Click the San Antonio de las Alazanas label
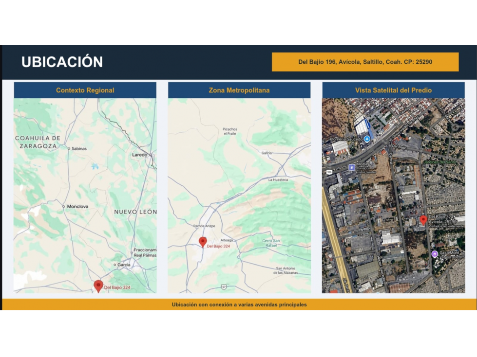Screen dimensions: 477x357 (x=286, y=270)
